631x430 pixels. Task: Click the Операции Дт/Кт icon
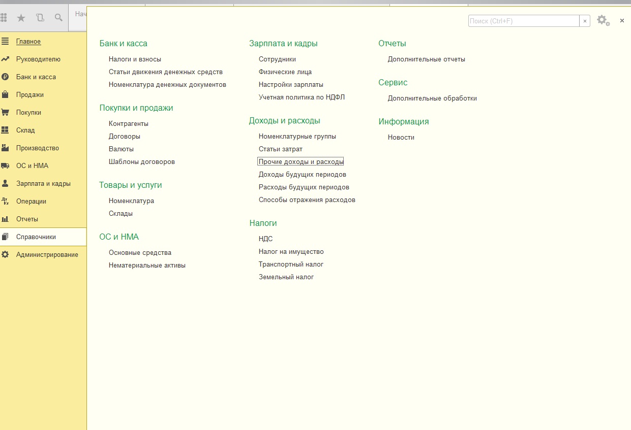click(x=5, y=201)
